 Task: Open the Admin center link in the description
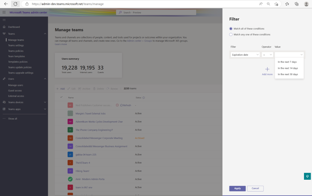pos(134,41)
